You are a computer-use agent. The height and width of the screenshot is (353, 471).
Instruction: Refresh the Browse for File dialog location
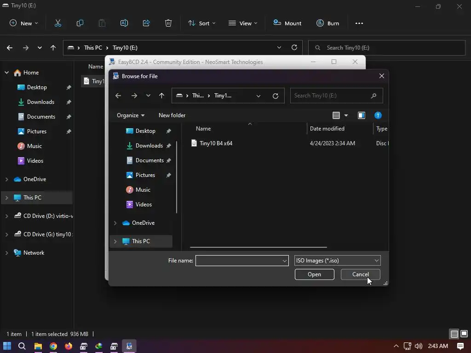276,96
